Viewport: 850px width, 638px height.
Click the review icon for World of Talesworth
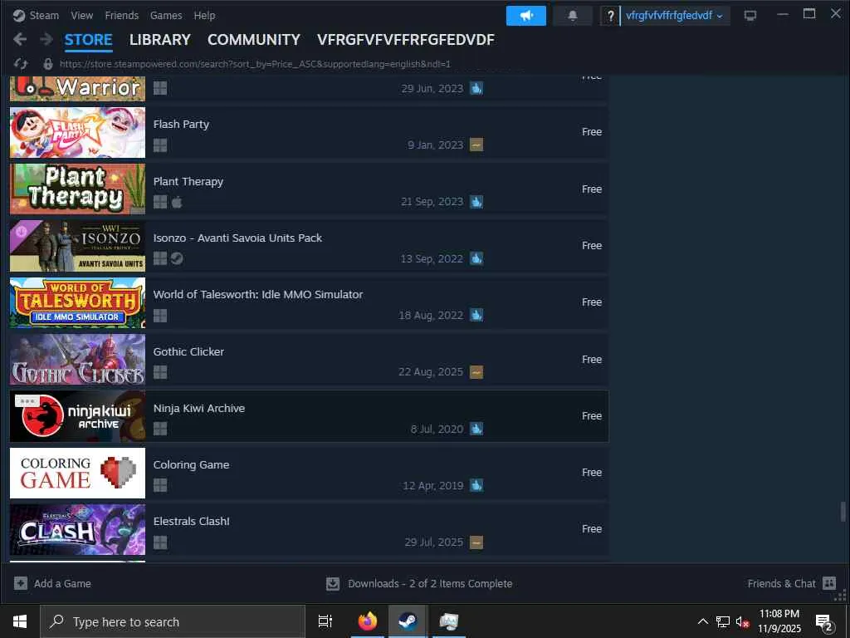pyautogui.click(x=476, y=315)
